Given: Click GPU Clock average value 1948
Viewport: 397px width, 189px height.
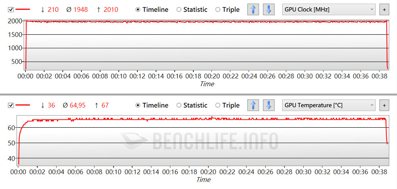Looking at the screenshot, I should (81, 9).
